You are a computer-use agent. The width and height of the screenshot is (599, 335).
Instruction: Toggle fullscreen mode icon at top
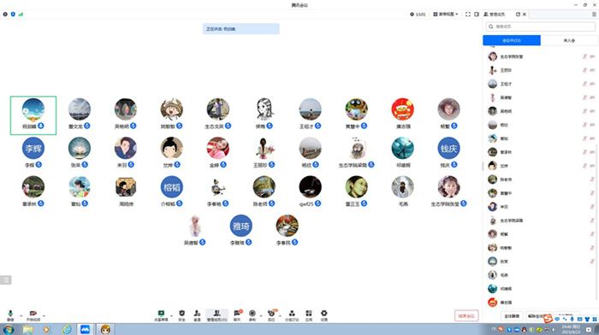coord(467,15)
